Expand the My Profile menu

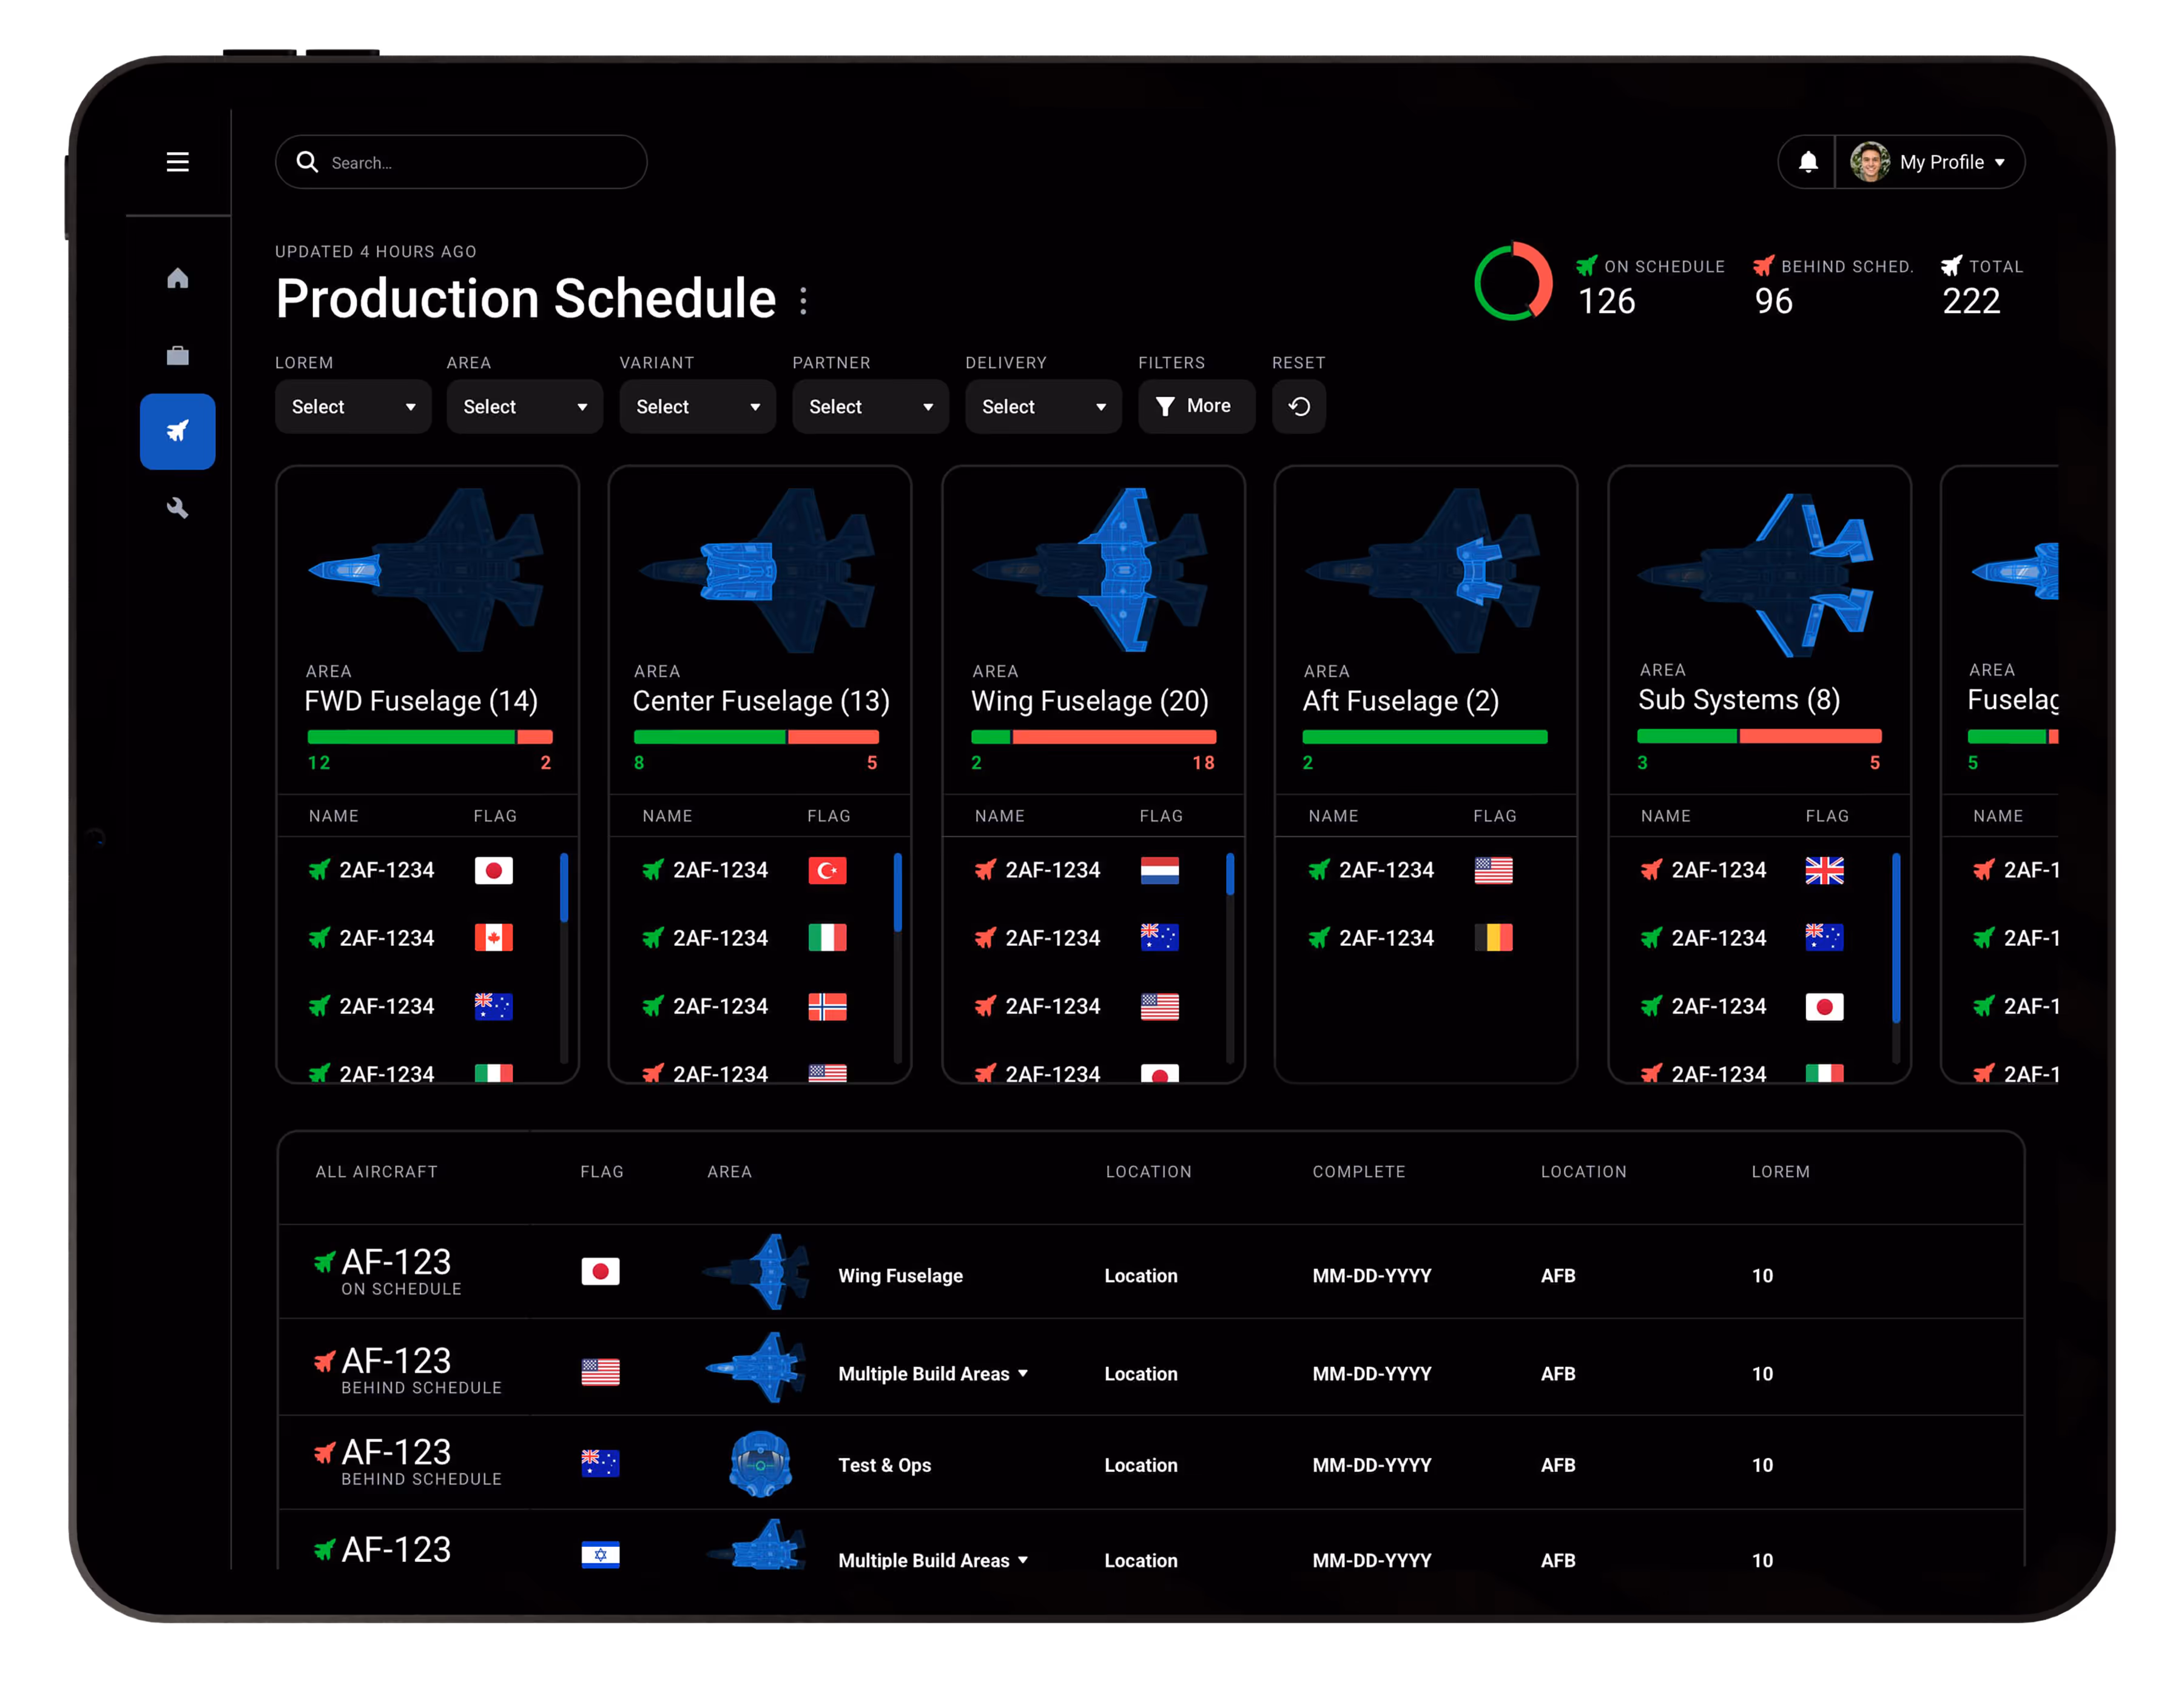pyautogui.click(x=1940, y=162)
